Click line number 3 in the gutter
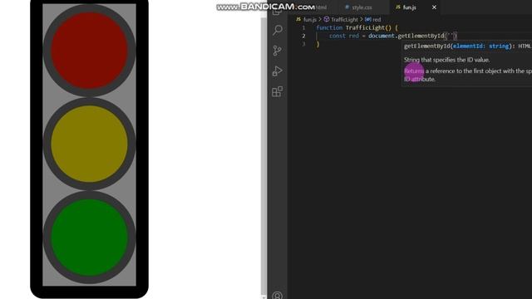 point(303,44)
